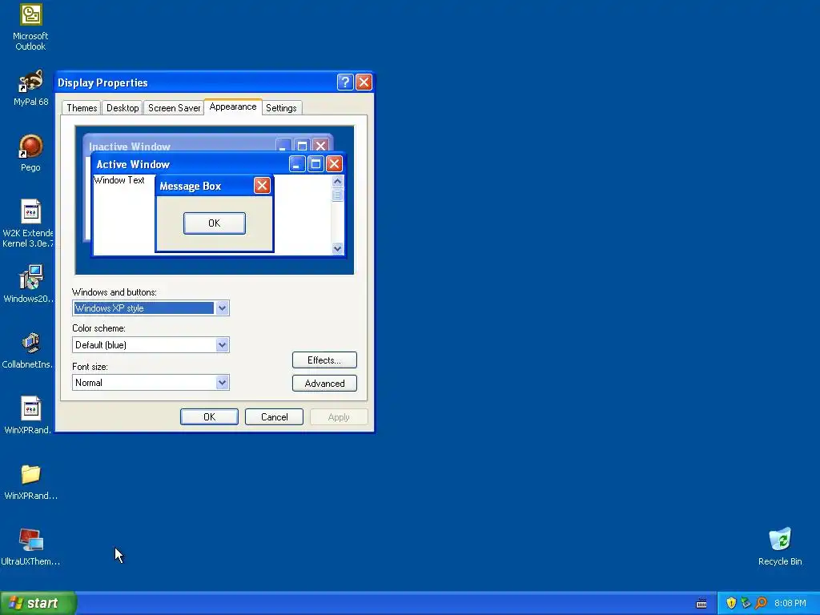Viewport: 820px width, 615px height.
Task: Click the "Window Text" preview text
Action: tap(119, 180)
